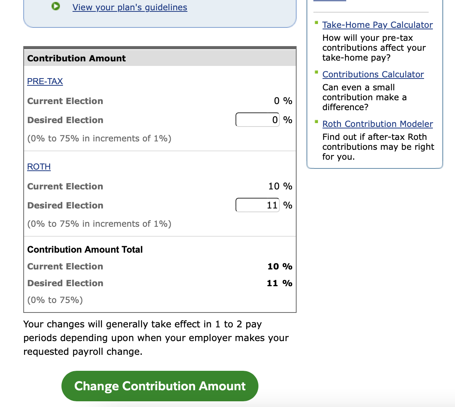Screen dimensions: 455x407
Task: Select the Roth Desired Election percentage field
Action: [258, 205]
